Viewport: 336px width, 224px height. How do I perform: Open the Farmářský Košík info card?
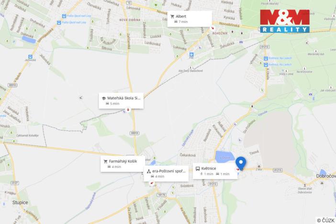[x=123, y=164]
